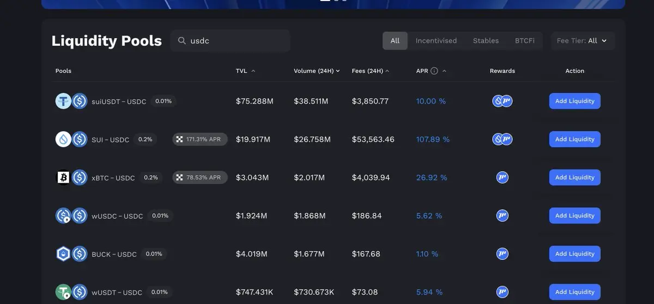Open the APR info tooltip icon

434,71
